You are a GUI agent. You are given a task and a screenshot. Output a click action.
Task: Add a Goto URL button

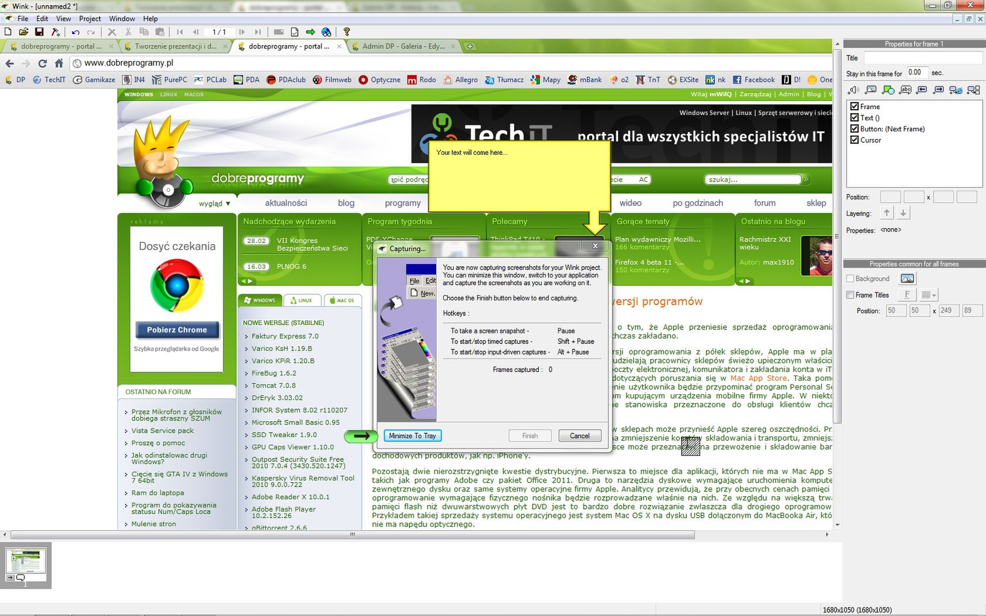(x=957, y=90)
